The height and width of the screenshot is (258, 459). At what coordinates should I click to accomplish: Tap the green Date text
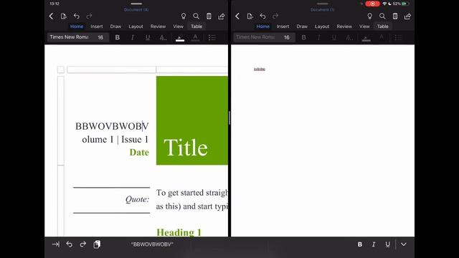(x=139, y=153)
